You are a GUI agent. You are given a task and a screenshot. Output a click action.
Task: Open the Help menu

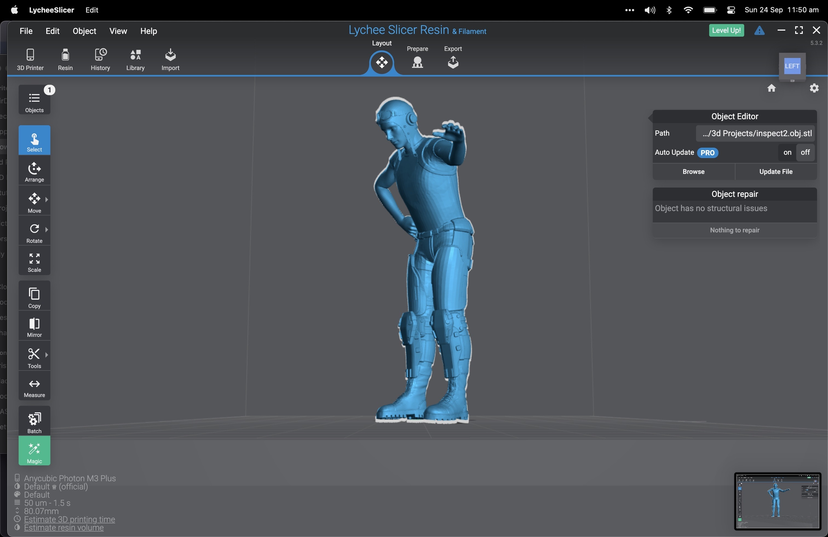(149, 31)
